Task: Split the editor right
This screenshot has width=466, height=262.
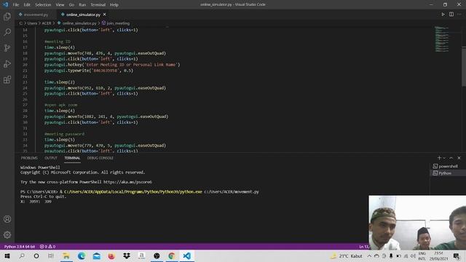Action: click(x=451, y=15)
